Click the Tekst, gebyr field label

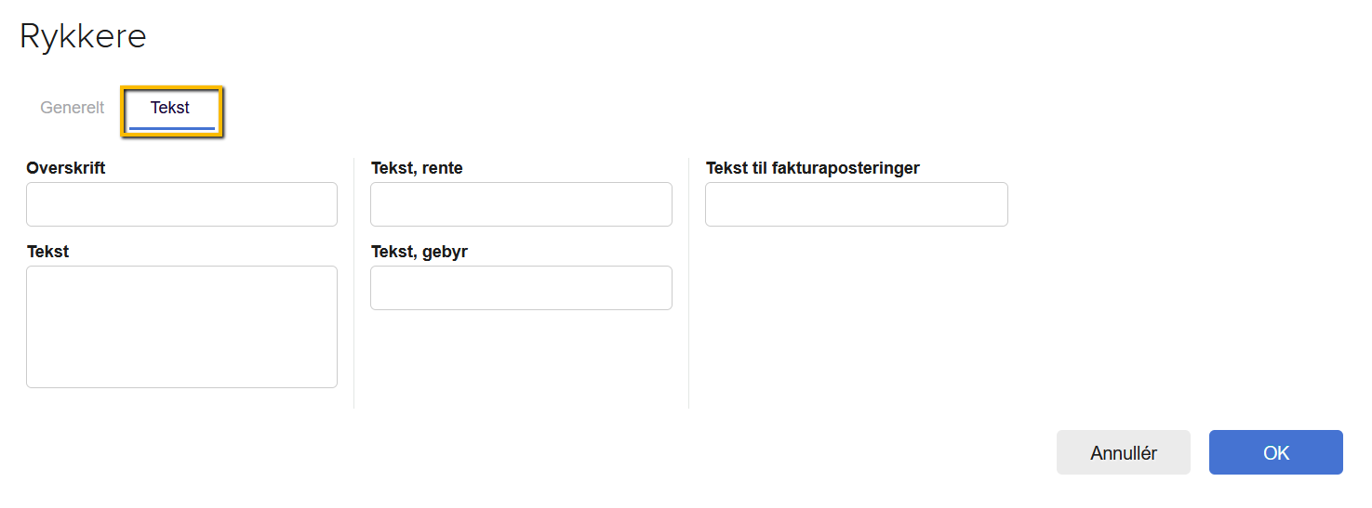point(419,252)
